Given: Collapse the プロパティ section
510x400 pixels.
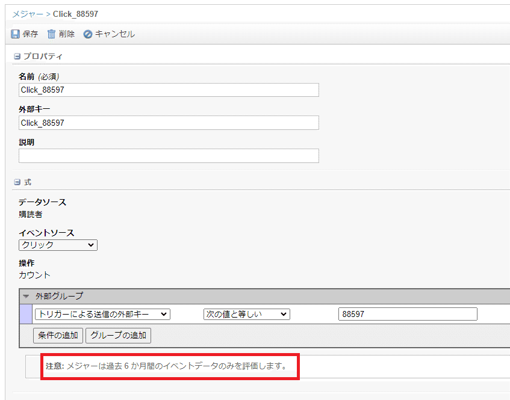Looking at the screenshot, I should point(17,57).
